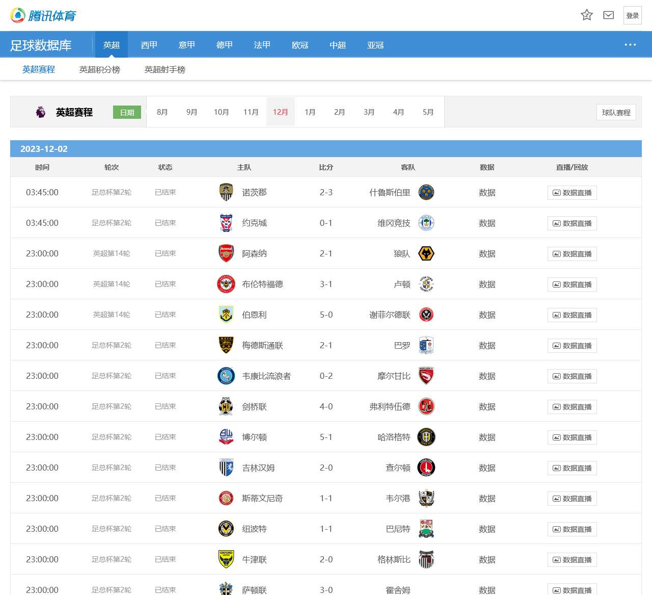
Task: Click the 格林斯比 team crest
Action: (x=426, y=559)
